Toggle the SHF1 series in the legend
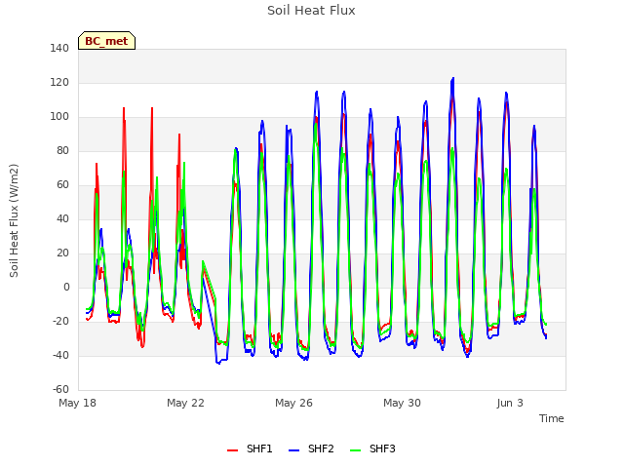Image resolution: width=624 pixels, height=468 pixels. click(x=250, y=448)
